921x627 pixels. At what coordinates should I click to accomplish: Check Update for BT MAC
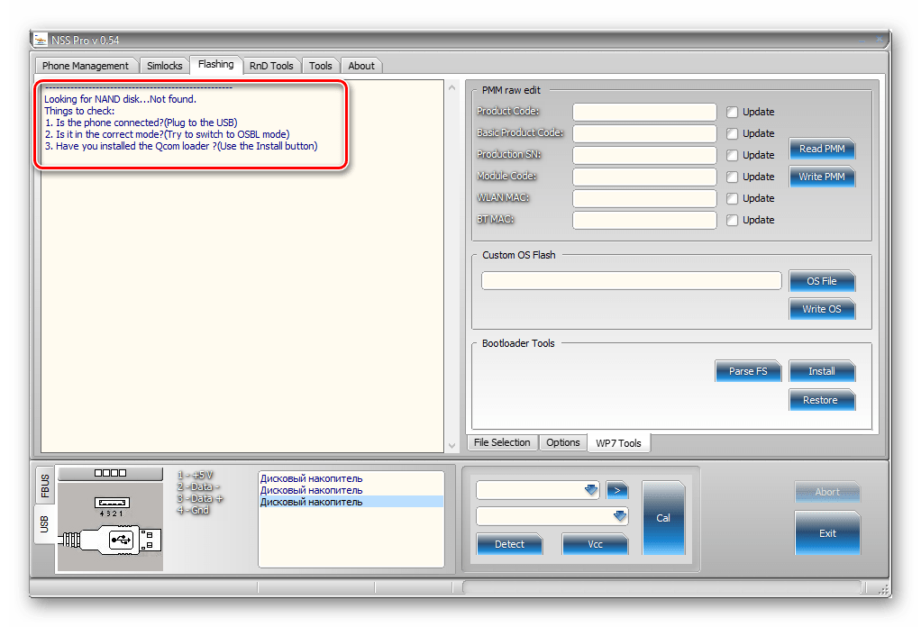(732, 220)
